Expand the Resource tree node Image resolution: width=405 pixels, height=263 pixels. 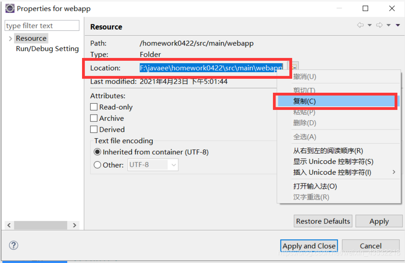coord(10,38)
